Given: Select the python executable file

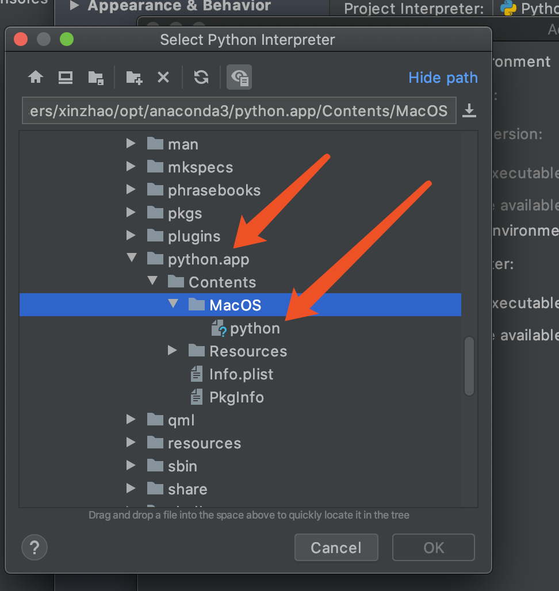Looking at the screenshot, I should point(255,328).
